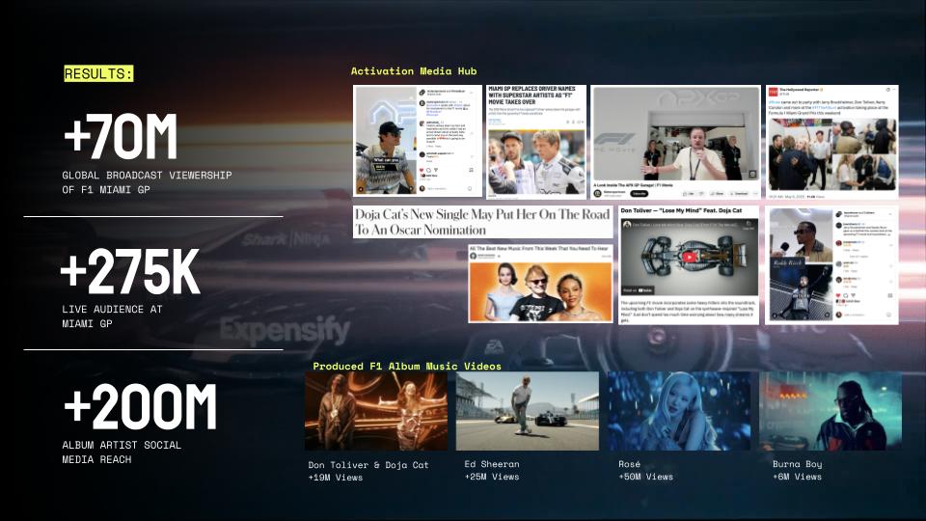Open the Instagram post of the man with a microphone
This screenshot has width=926, height=521.
(x=831, y=265)
